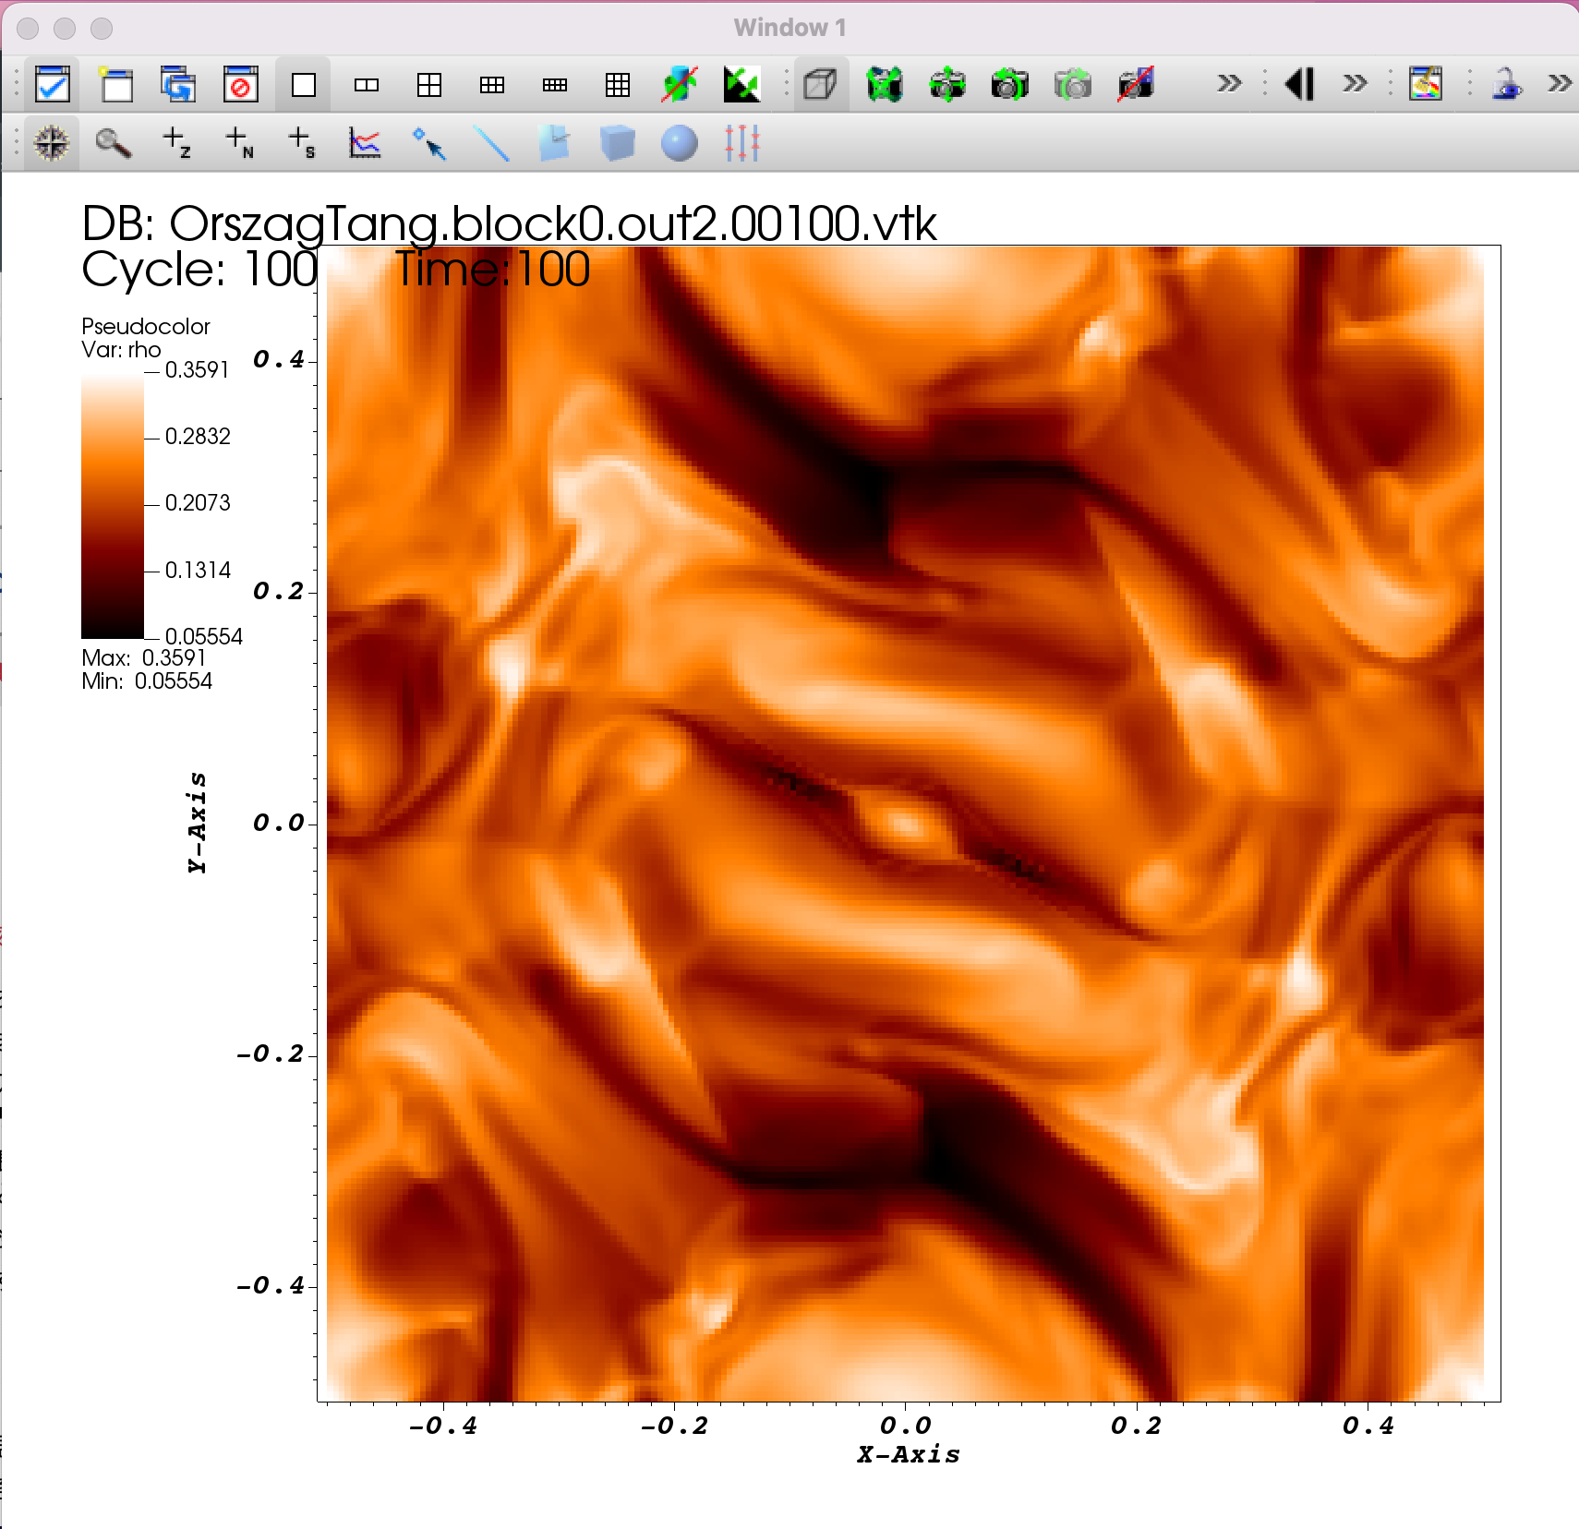
Task: Click the bright spot at plot center
Action: click(x=907, y=822)
